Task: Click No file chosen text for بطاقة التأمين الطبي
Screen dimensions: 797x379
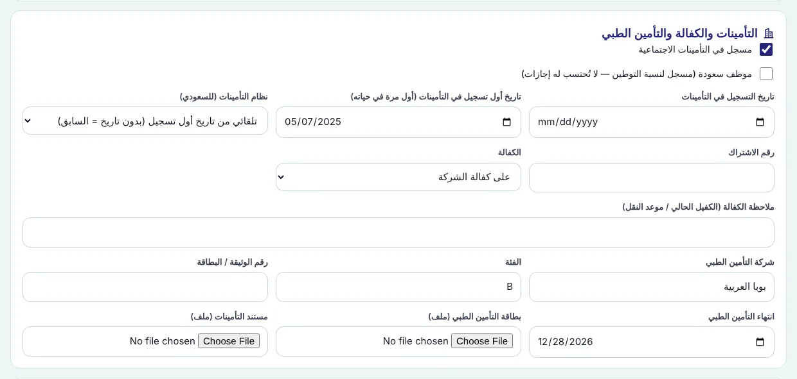Action: pyautogui.click(x=416, y=341)
